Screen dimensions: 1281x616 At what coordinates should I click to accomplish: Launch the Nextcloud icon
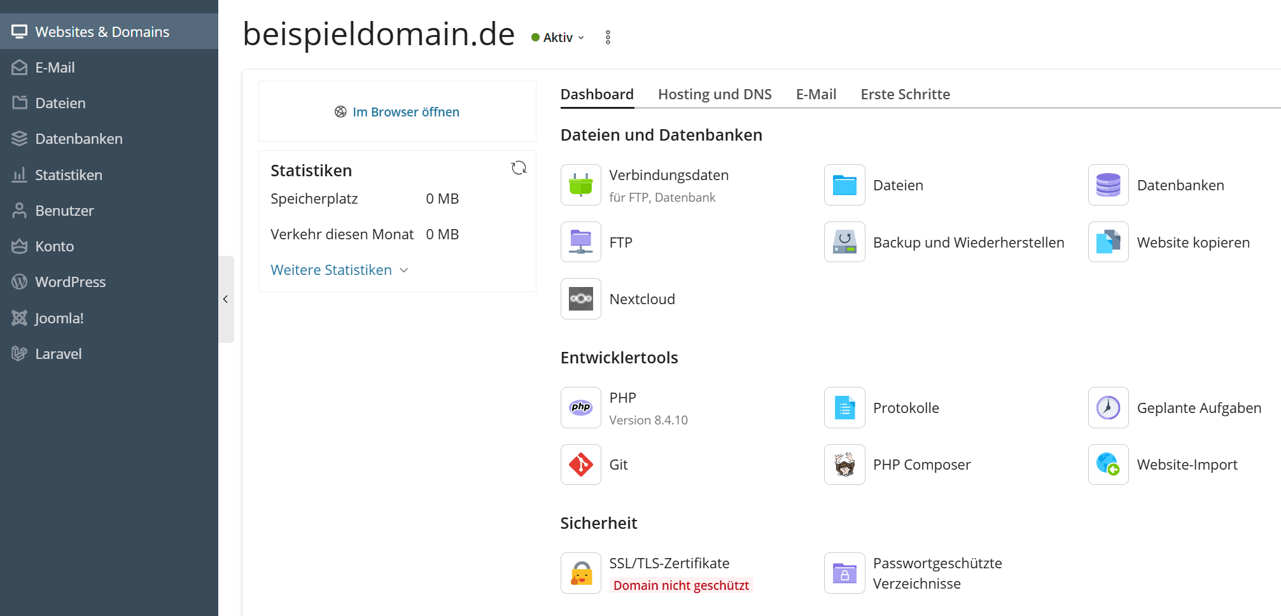(580, 299)
